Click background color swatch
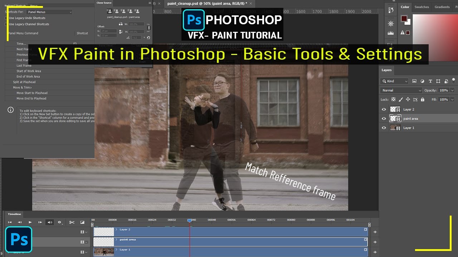This screenshot has height=257, width=458. 408,22
